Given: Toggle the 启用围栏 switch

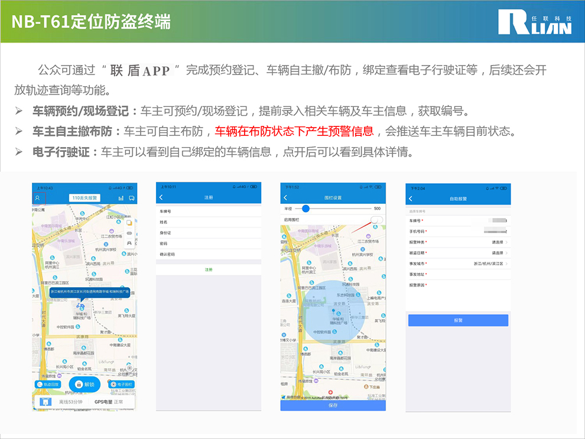Looking at the screenshot, I should pyautogui.click(x=376, y=220).
